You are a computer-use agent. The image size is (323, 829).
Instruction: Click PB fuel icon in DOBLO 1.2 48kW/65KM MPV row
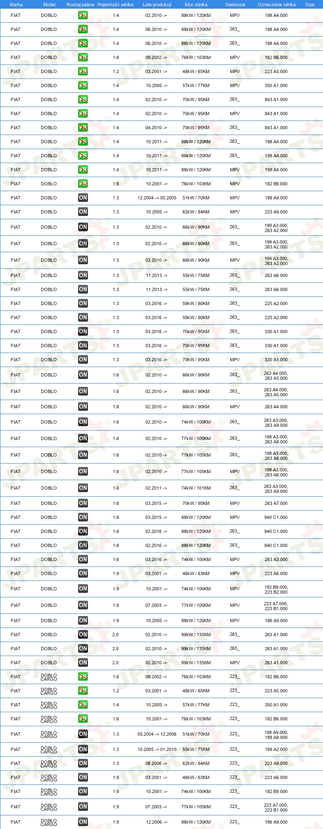pyautogui.click(x=83, y=71)
